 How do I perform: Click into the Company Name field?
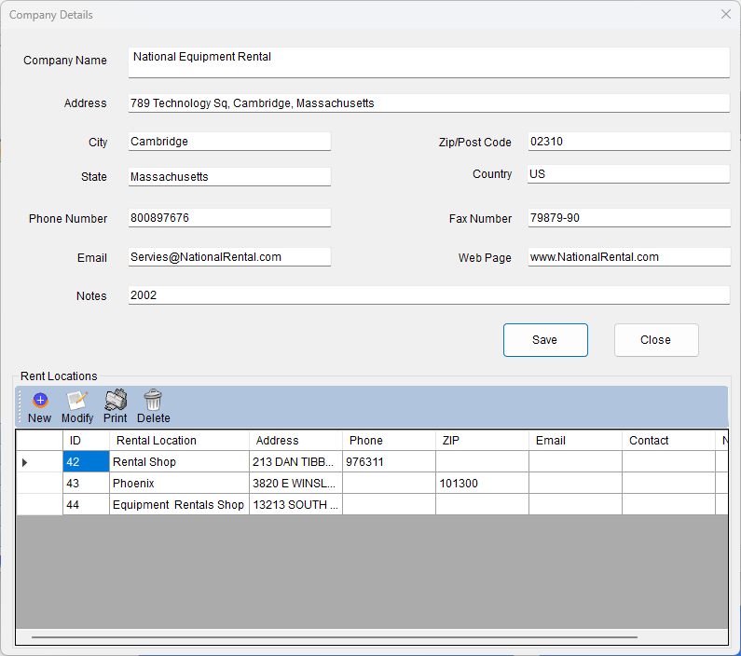tap(429, 61)
